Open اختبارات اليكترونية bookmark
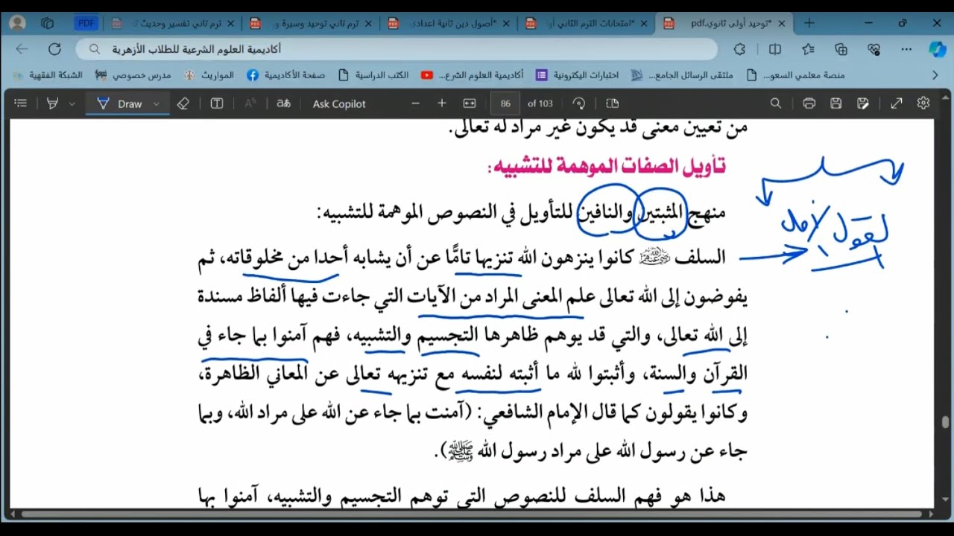The image size is (954, 536). click(x=578, y=75)
